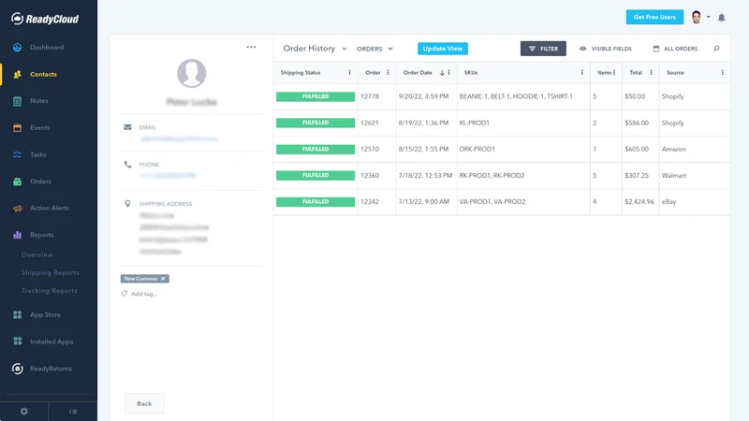Open the Orders box icon
The width and height of the screenshot is (749, 421).
(x=17, y=181)
